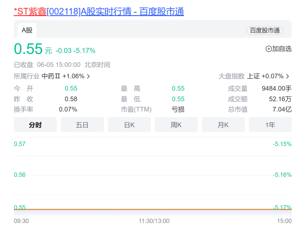The width and height of the screenshot is (305, 225).
Task: Select the A股 tab
Action: pyautogui.click(x=27, y=30)
